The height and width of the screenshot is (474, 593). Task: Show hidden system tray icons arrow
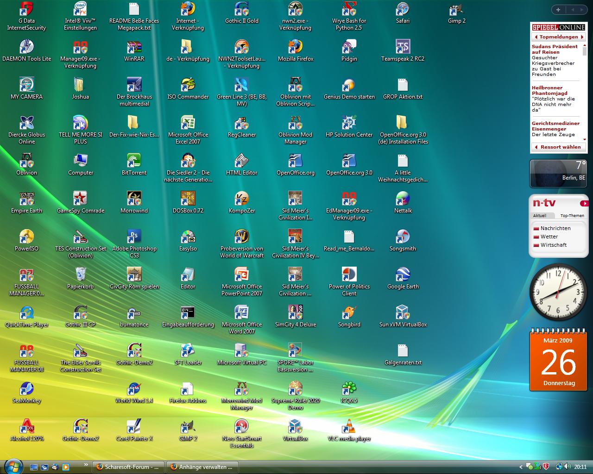521,467
